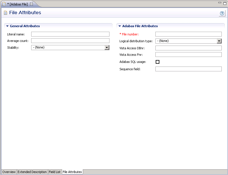Open the Stability dropdown

(107, 48)
